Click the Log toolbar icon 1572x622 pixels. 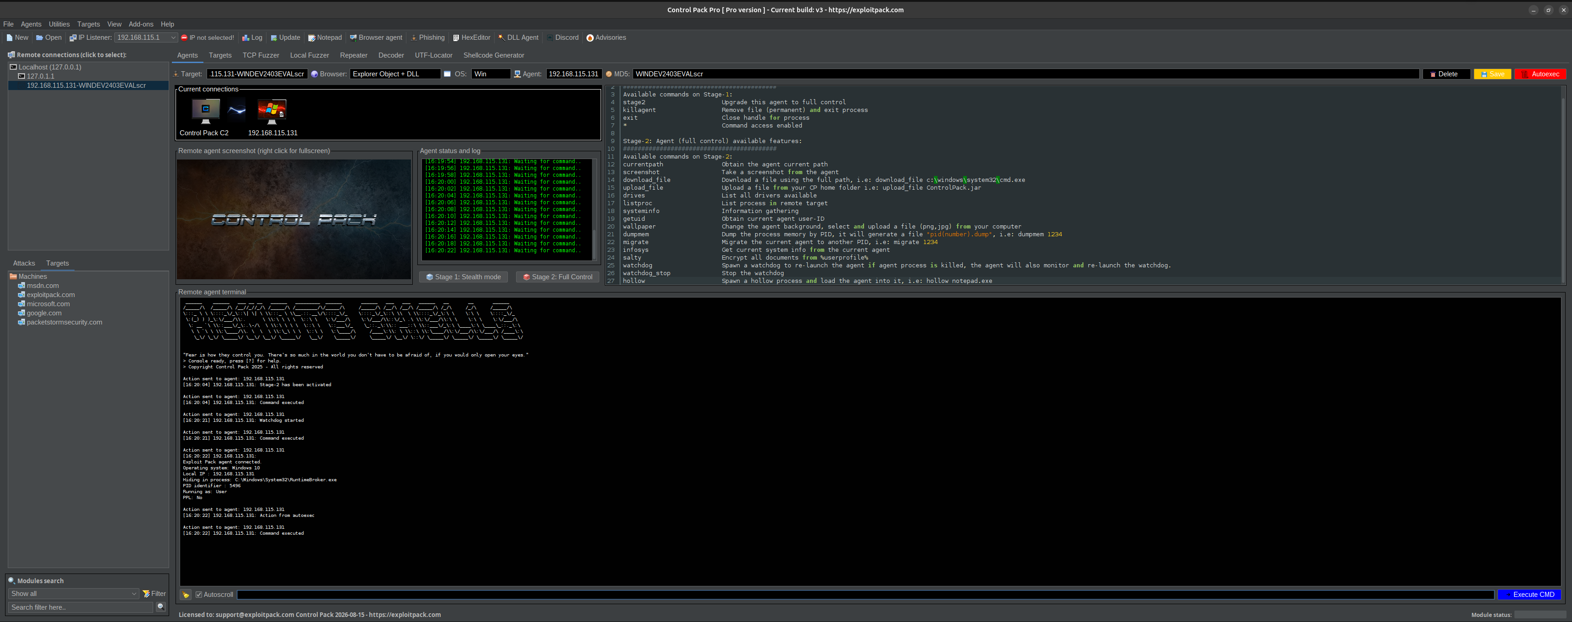click(x=252, y=38)
